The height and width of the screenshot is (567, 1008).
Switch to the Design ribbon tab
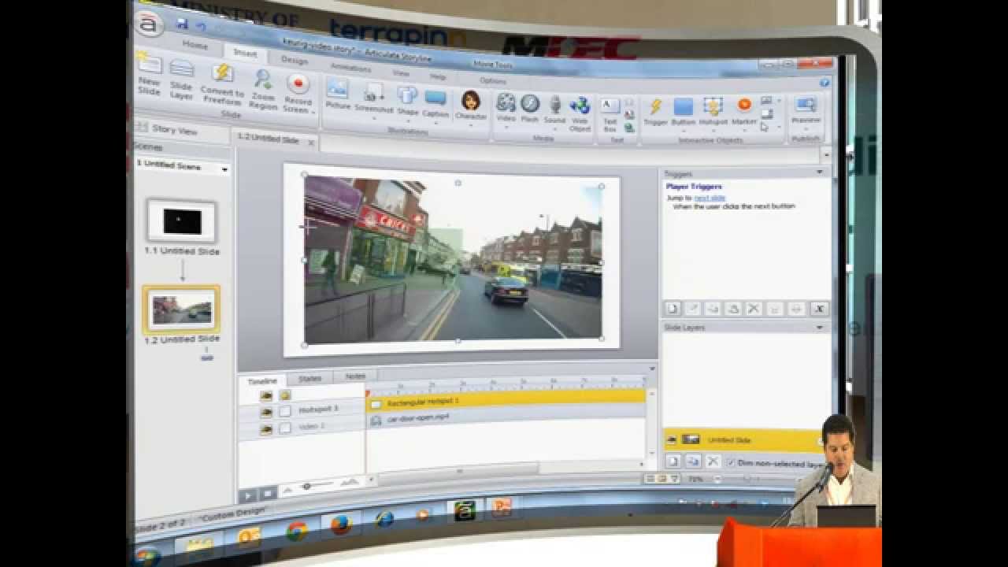(x=295, y=60)
